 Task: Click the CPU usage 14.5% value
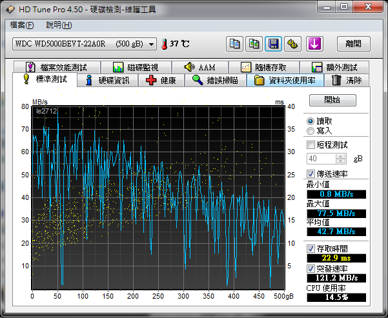336,297
